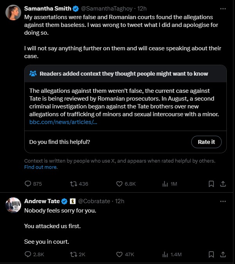This screenshot has width=235, height=264.
Task: Open more options on Samantha Smith's tweet
Action: 223,9
